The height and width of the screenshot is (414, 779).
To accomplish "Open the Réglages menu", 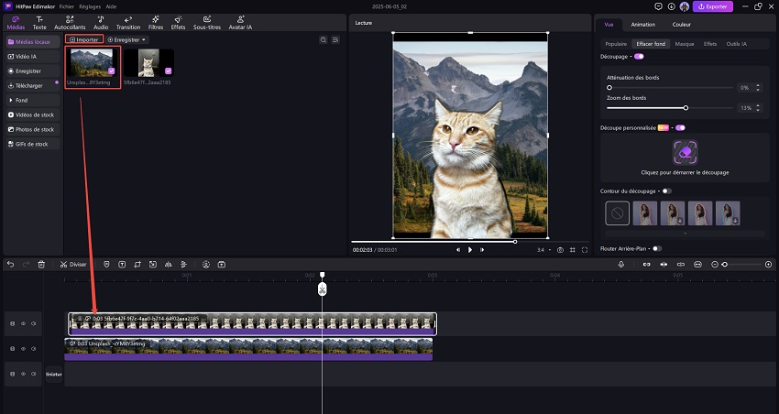I will point(90,7).
